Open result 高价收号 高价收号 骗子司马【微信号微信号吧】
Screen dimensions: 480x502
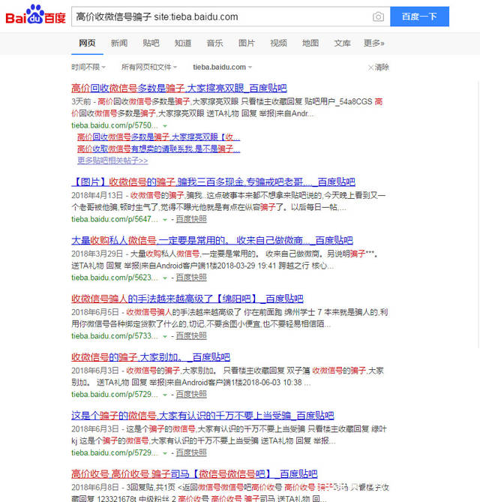[x=194, y=473]
